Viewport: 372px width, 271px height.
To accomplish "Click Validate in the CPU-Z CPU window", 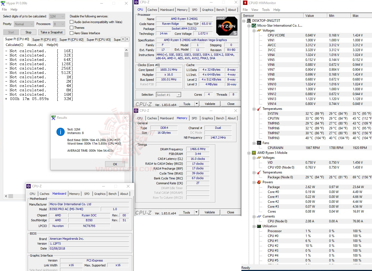I will [x=210, y=104].
